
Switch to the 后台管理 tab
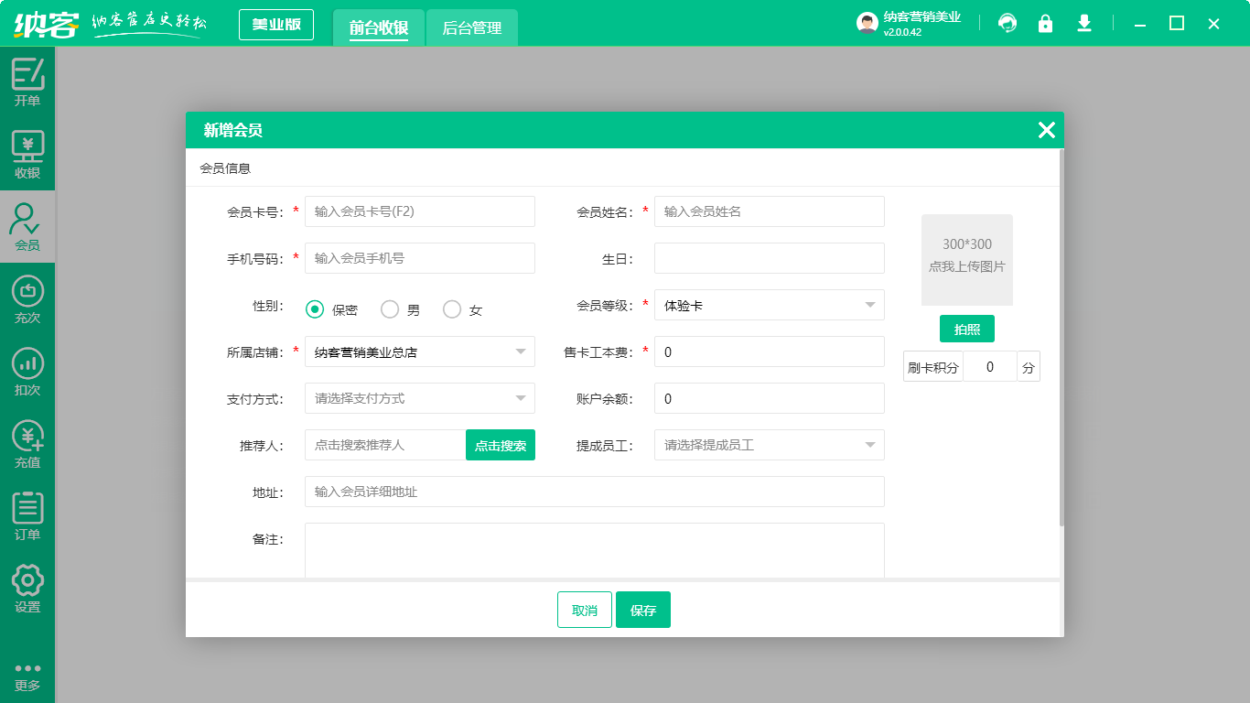[471, 25]
